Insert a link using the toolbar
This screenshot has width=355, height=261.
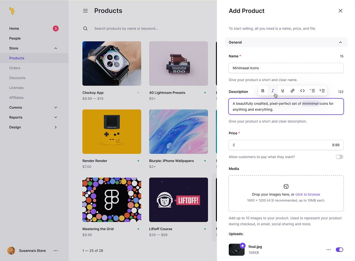coord(292,91)
